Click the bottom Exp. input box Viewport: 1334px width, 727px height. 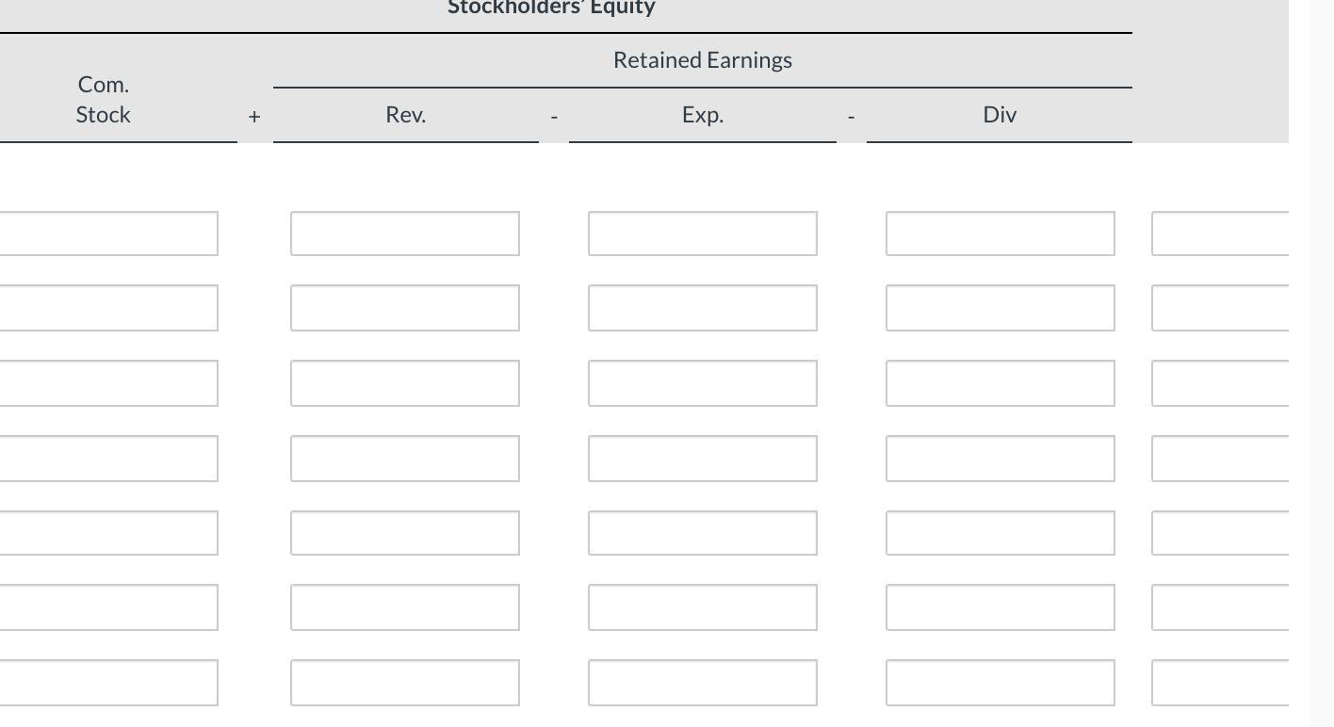pyautogui.click(x=702, y=682)
